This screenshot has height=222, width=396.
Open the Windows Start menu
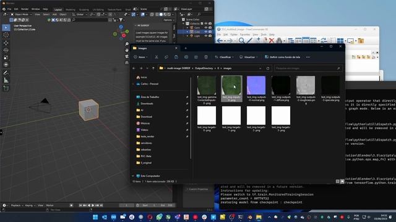point(95,217)
